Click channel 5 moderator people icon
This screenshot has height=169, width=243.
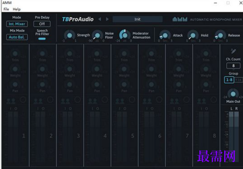pyautogui.click(x=120, y=101)
